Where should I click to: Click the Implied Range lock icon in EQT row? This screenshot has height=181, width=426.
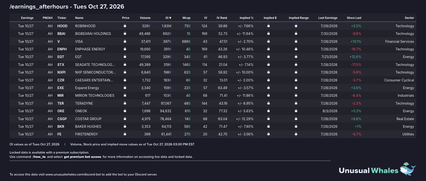[296, 57]
